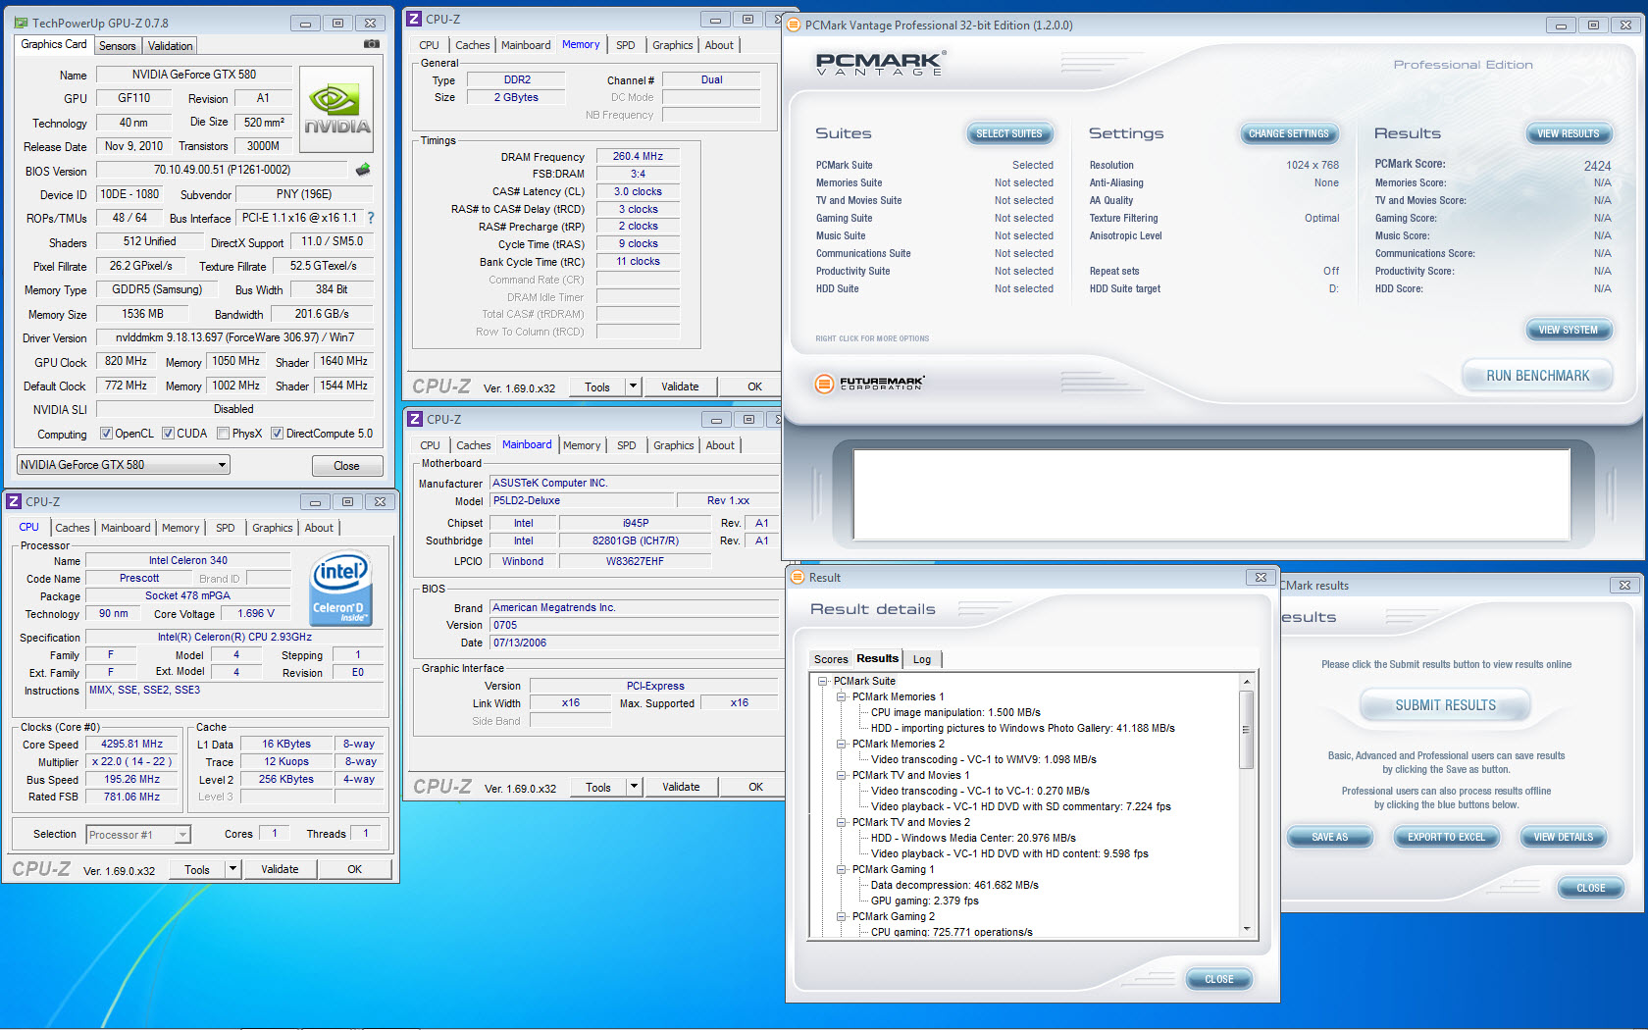This screenshot has height=1030, width=1648.
Task: Click the CPU-Z Memory window title icon
Action: 415,19
